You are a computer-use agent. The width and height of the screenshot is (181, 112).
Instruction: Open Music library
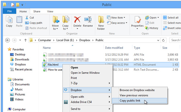[x=19, y=89]
